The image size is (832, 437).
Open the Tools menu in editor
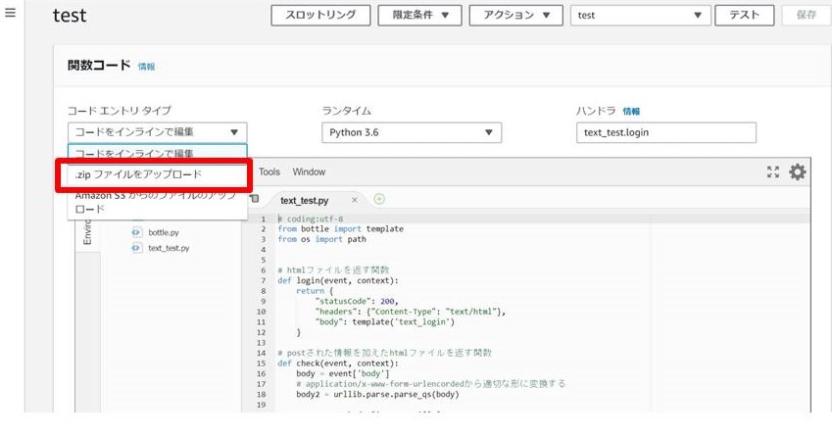tap(269, 171)
